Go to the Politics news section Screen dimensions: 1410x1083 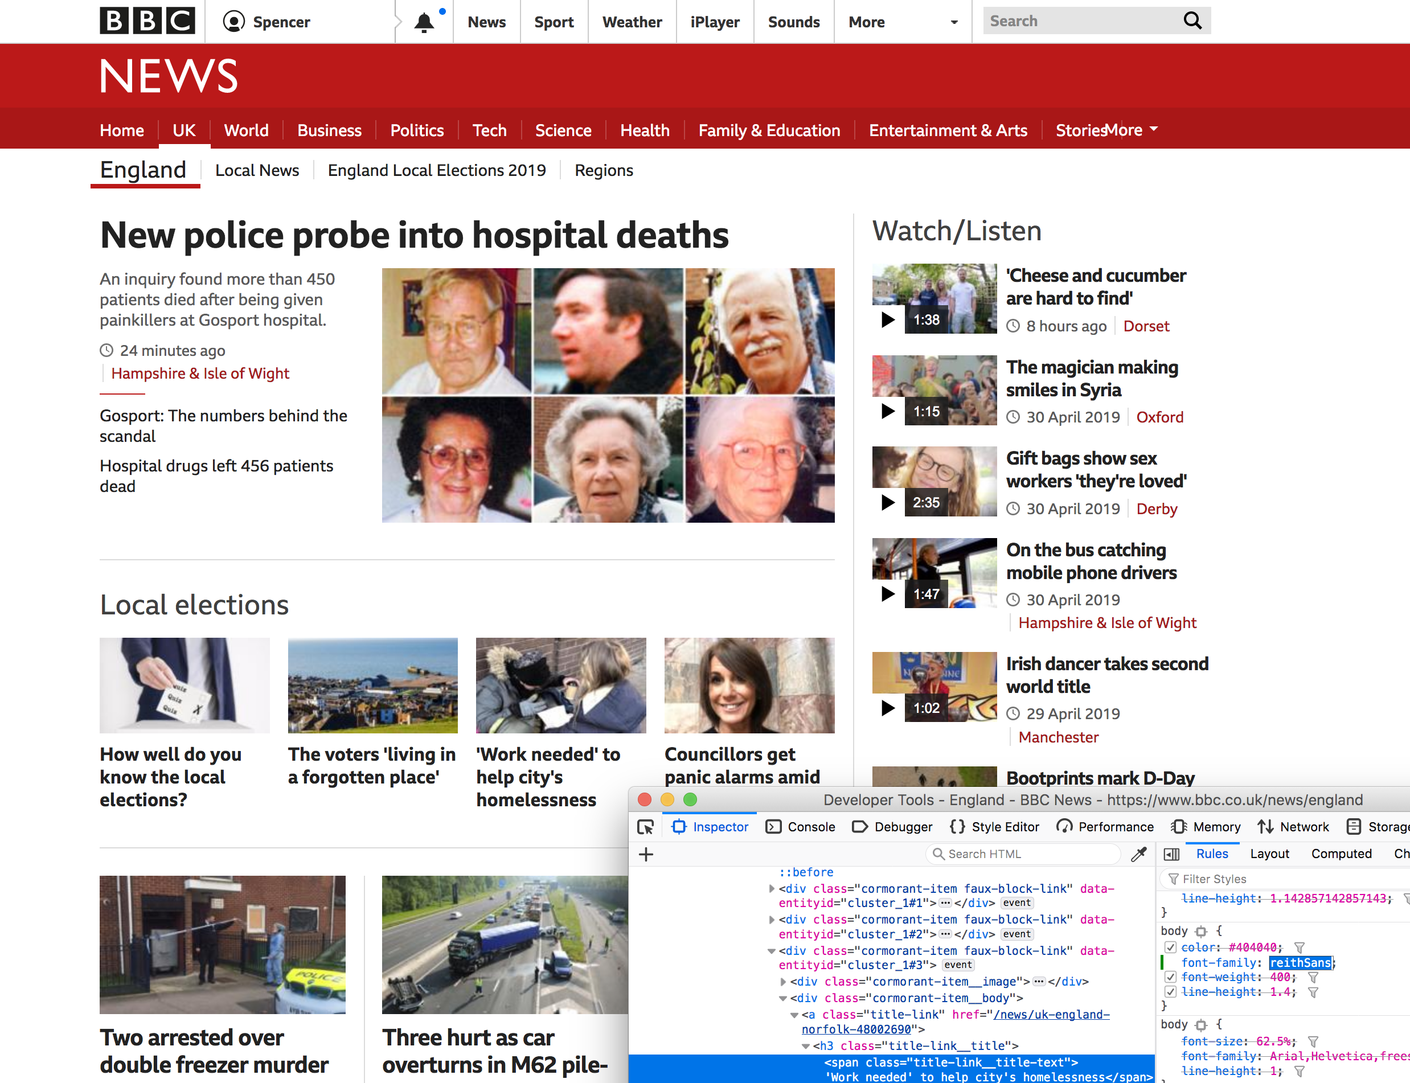pyautogui.click(x=416, y=130)
